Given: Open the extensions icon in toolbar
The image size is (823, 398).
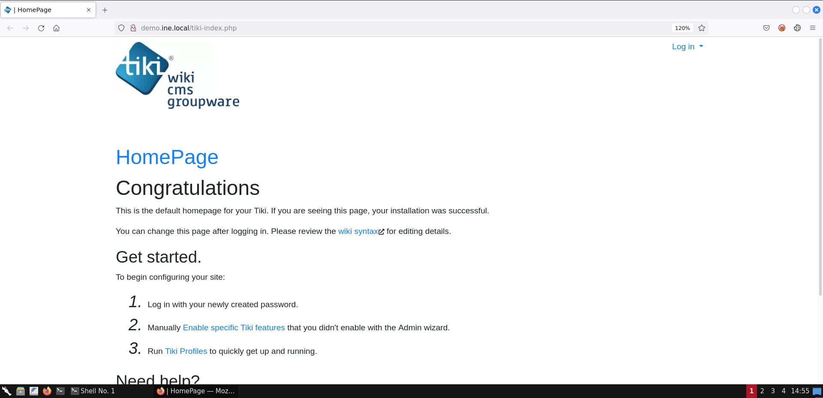Looking at the screenshot, I should tap(797, 28).
